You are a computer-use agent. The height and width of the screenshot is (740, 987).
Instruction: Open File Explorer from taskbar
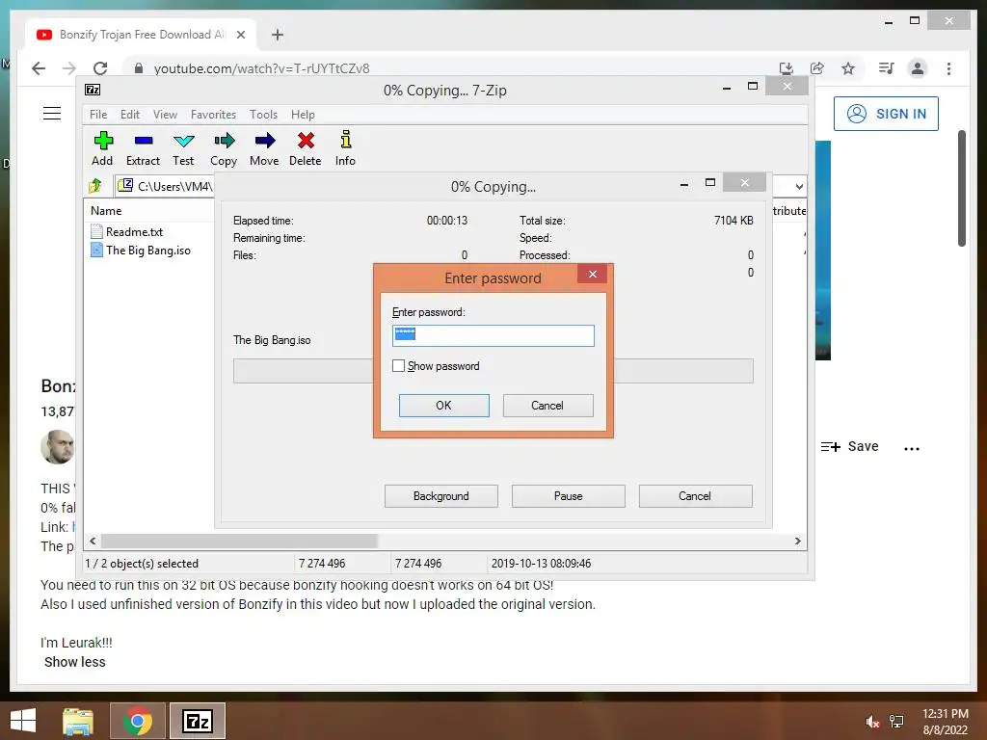[78, 721]
